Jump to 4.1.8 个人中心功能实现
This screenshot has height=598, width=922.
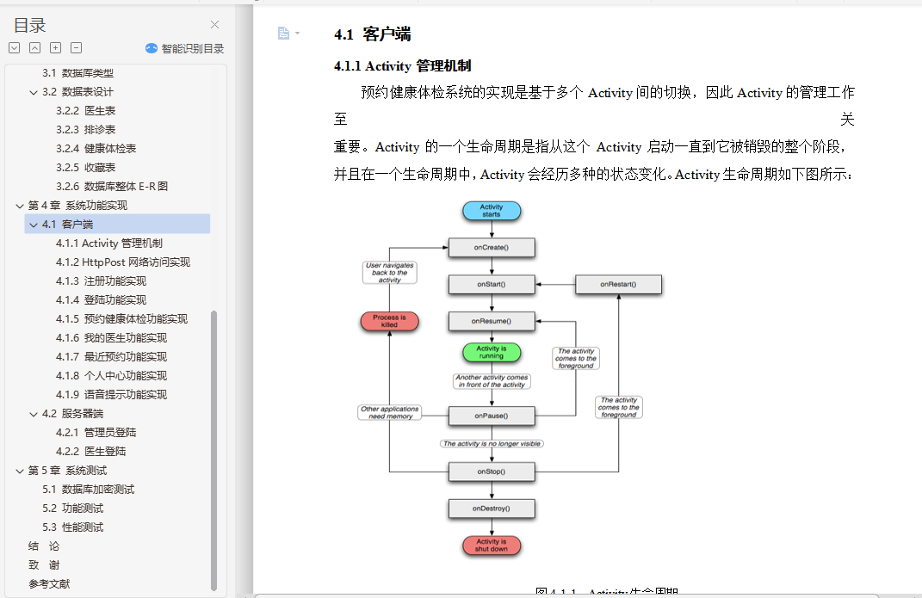111,375
